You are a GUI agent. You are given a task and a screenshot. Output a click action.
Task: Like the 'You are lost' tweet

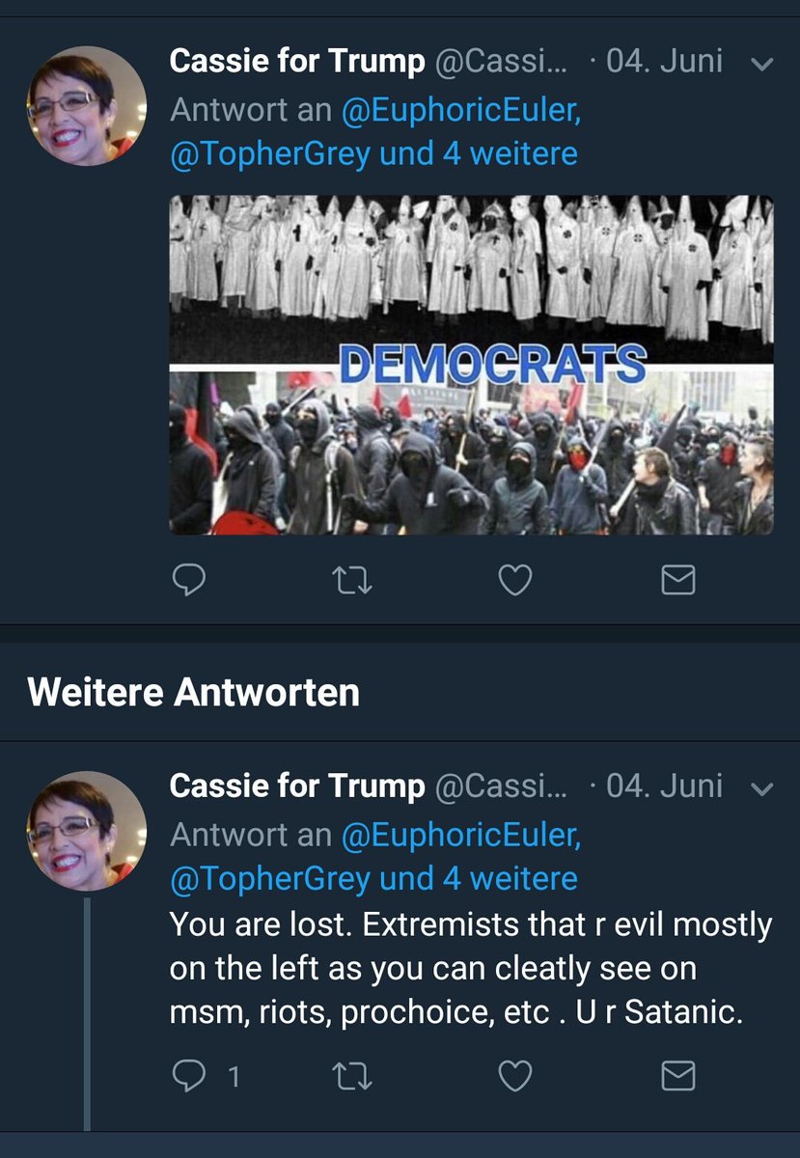514,1077
